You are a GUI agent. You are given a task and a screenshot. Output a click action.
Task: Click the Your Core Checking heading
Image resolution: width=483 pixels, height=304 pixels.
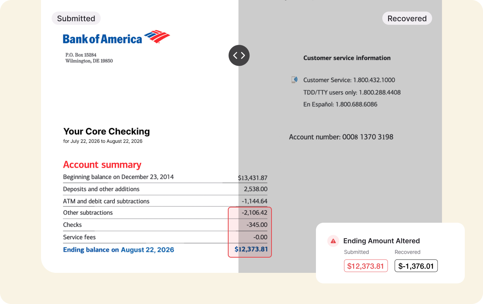[107, 131]
